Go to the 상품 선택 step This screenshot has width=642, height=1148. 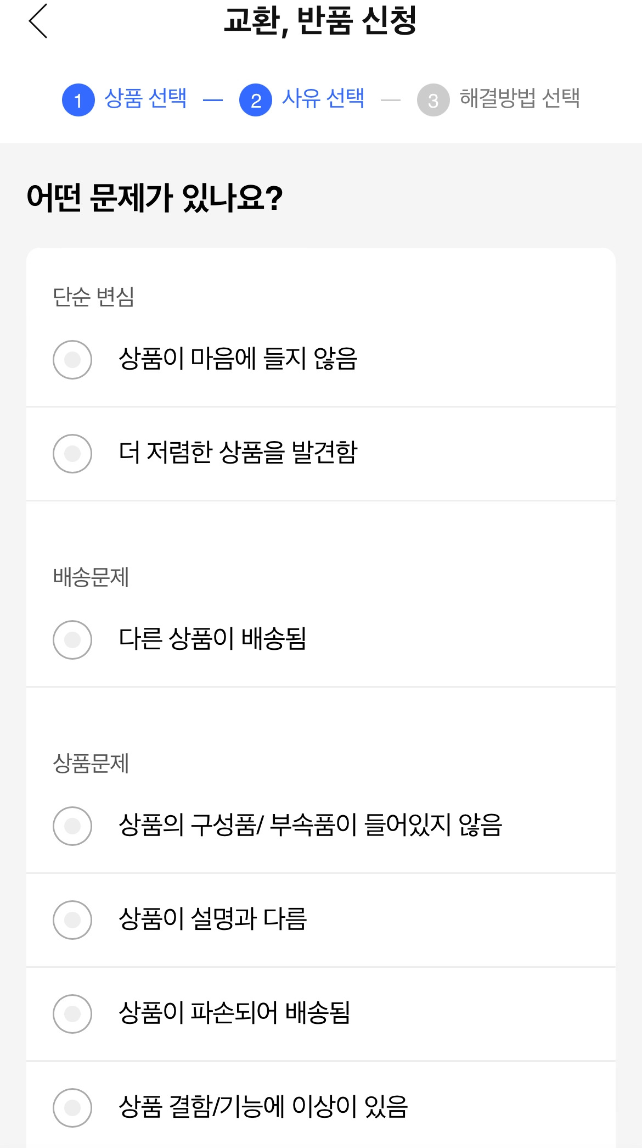145,99
